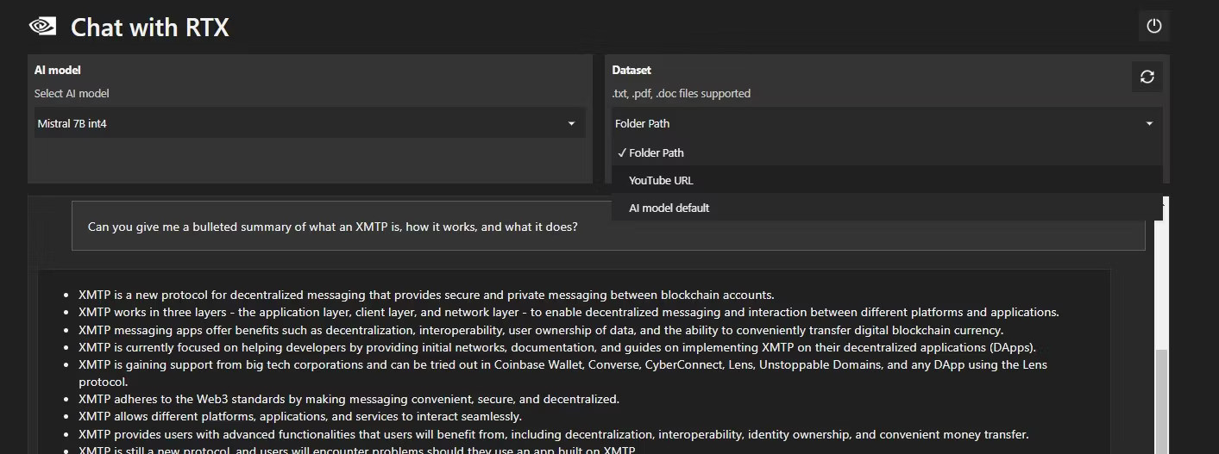Expand the AI model dropdown arrow

pos(571,124)
